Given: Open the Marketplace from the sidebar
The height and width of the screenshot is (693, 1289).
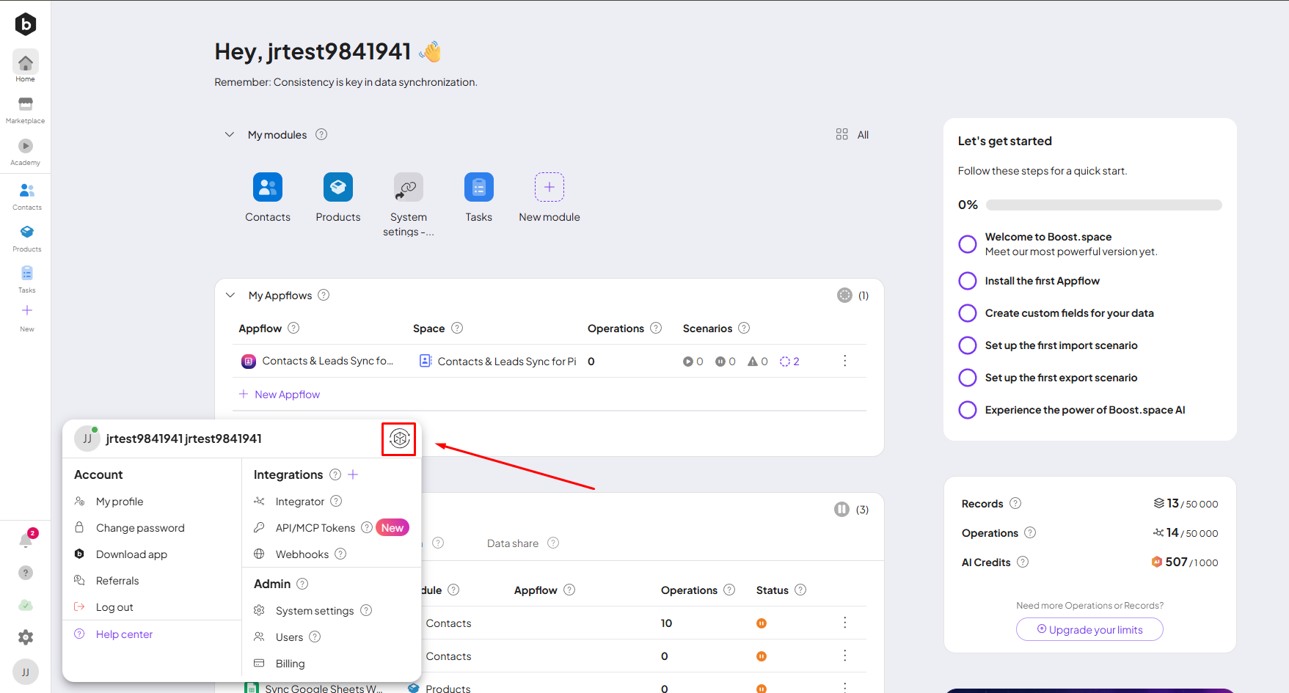Looking at the screenshot, I should 26,109.
